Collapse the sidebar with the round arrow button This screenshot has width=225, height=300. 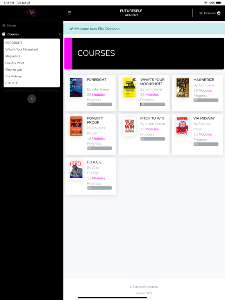click(32, 99)
